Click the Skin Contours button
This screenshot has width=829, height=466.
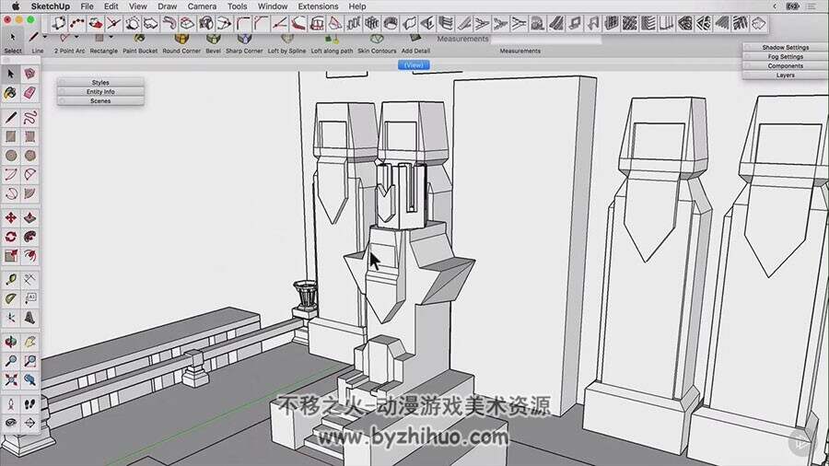377,43
